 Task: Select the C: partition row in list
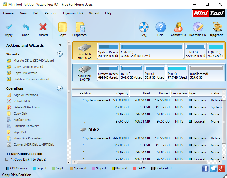[x=147, y=107]
